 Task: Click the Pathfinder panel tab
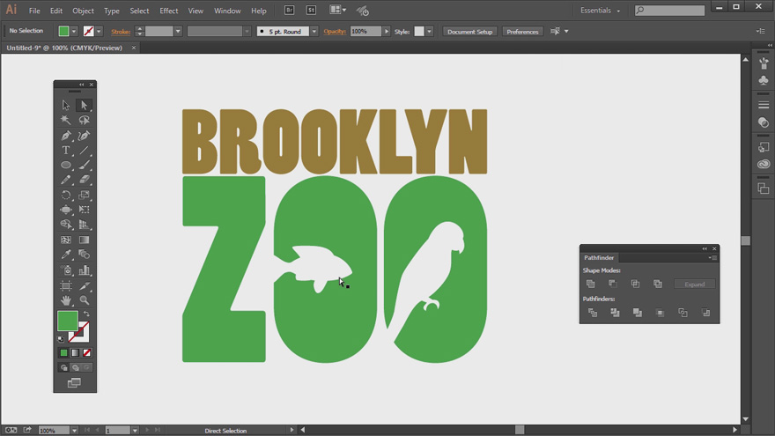599,257
